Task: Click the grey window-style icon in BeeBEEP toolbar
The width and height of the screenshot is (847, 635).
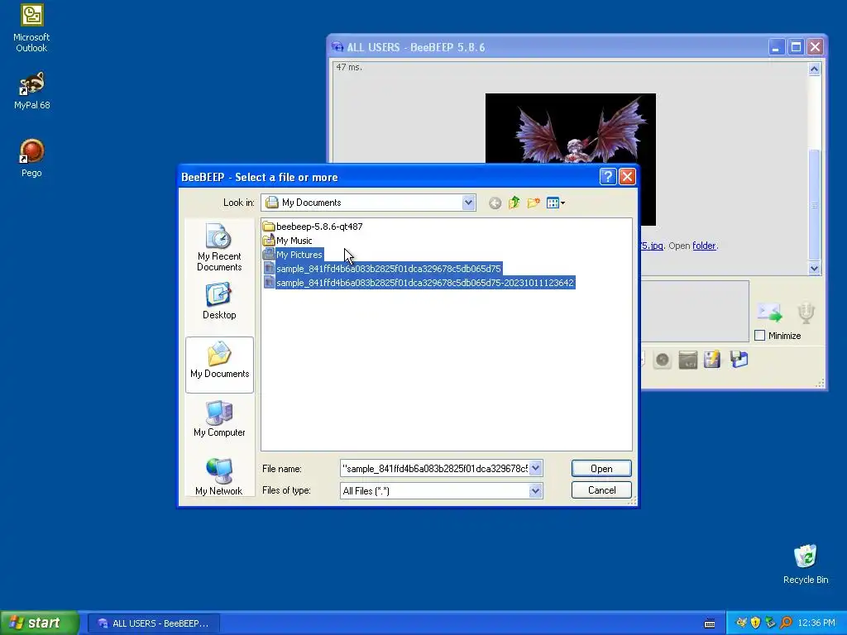Action: coord(687,360)
